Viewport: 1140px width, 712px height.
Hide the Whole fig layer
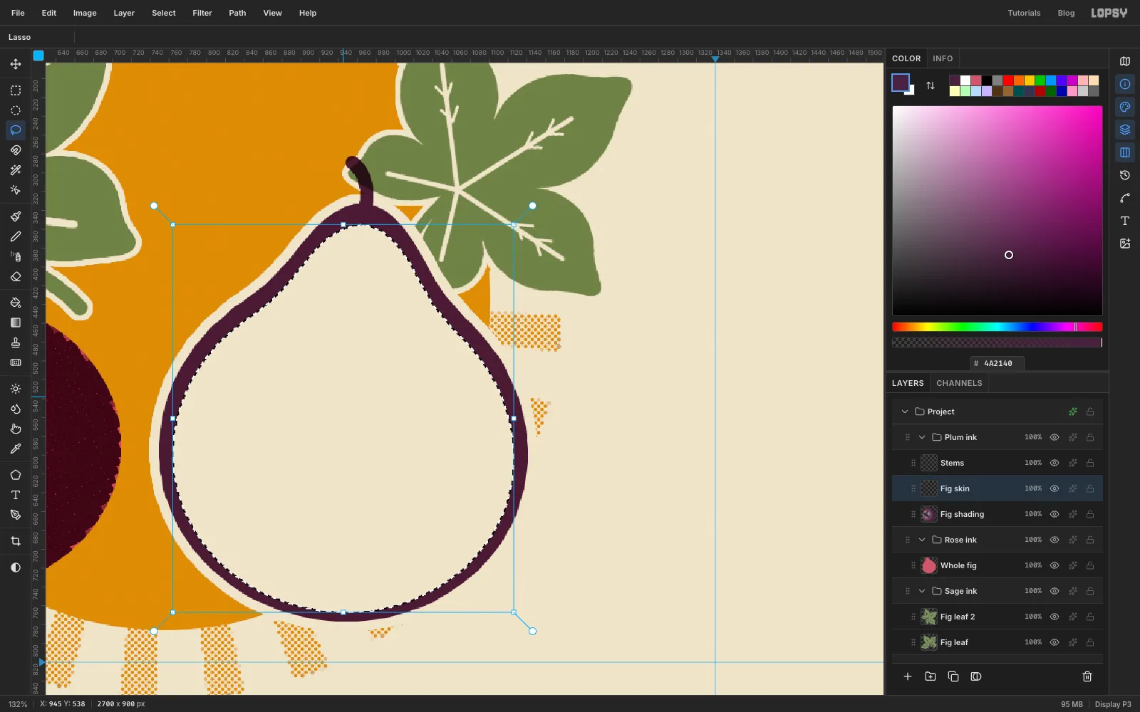(x=1054, y=565)
